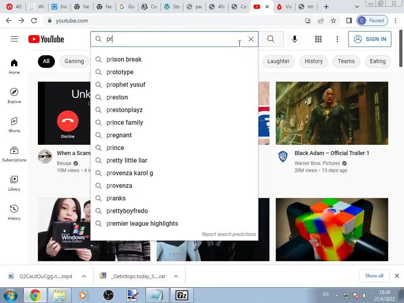Screen dimensions: 404x303
Task: Open the Warner Bros. channel logo
Action: click(x=283, y=156)
